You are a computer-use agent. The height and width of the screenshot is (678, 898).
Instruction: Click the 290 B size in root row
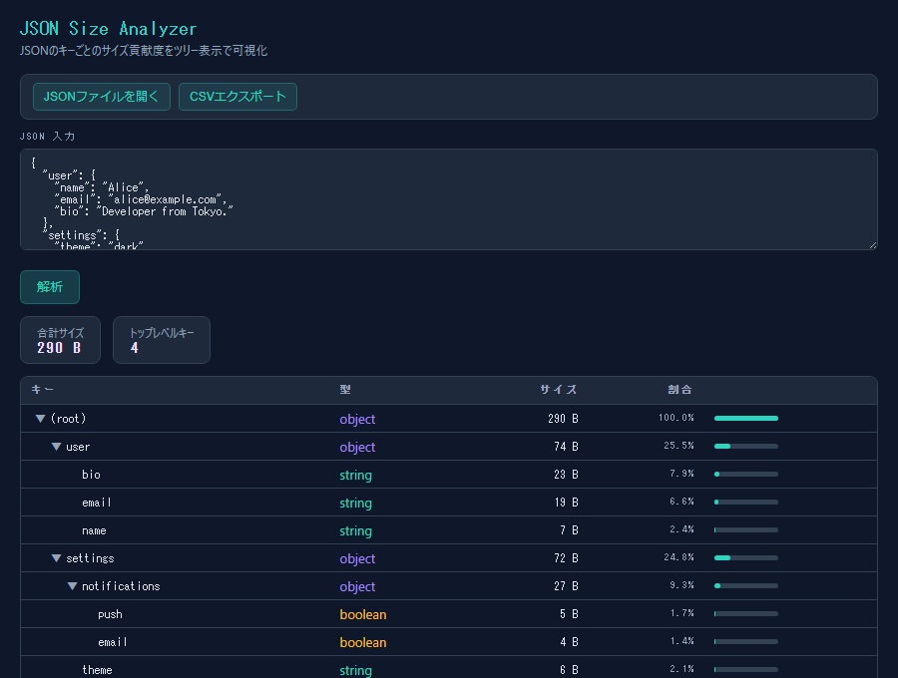pyautogui.click(x=563, y=419)
